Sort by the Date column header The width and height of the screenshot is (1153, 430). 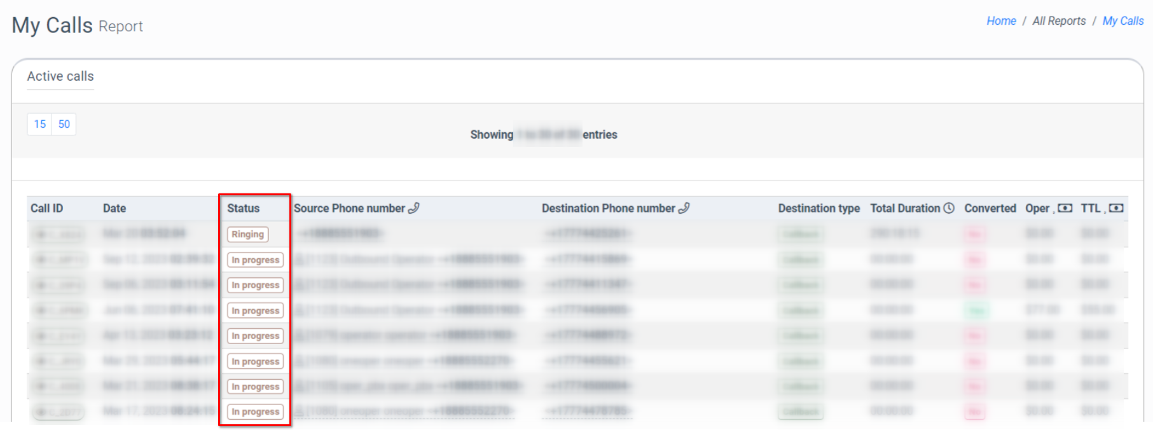click(x=114, y=208)
